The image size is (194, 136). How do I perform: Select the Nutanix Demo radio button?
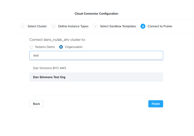coord(31,47)
